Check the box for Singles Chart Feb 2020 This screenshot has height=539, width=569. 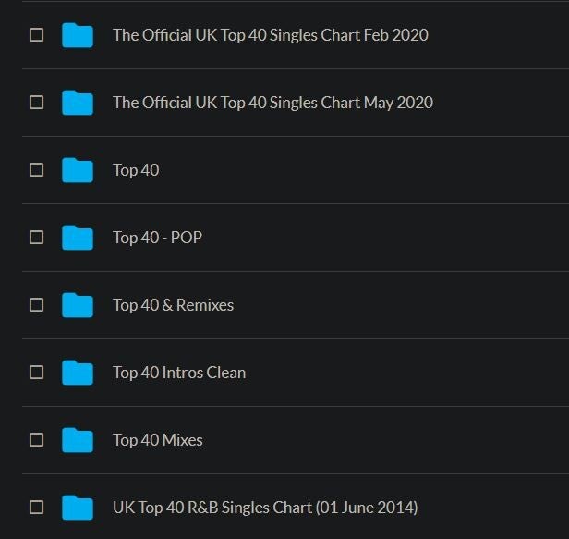pos(37,35)
